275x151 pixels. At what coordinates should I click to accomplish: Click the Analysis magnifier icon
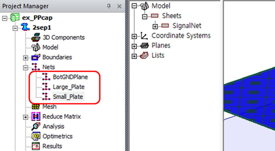[x=37, y=127]
